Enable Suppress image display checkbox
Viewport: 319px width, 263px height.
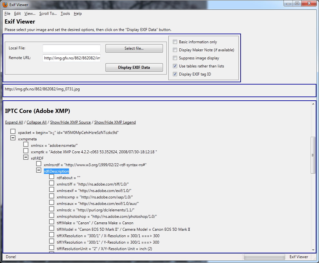point(175,58)
